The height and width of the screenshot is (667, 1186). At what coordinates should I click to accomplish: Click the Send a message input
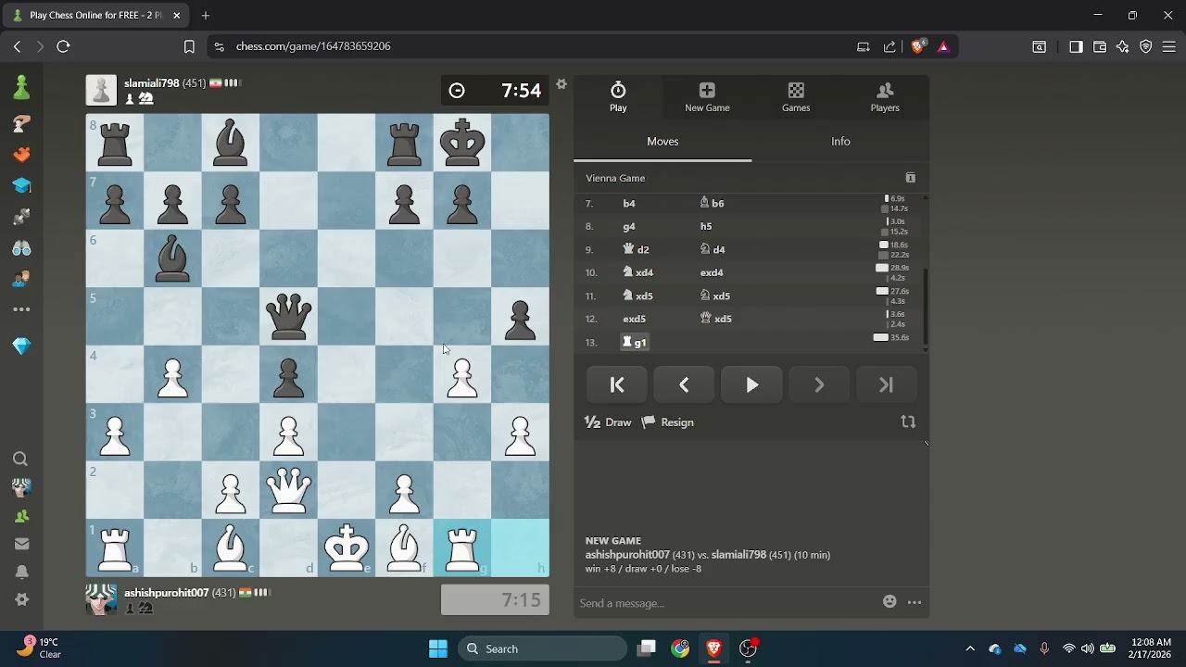coord(726,603)
